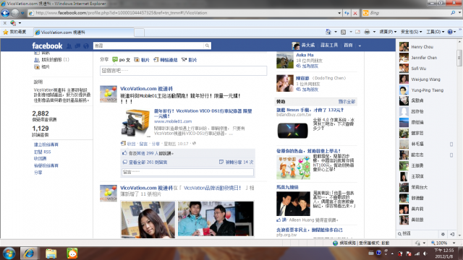This screenshot has height=260, width=463.
Task: Open the VicoVation.com 視連科 post author link
Action: tap(146, 88)
